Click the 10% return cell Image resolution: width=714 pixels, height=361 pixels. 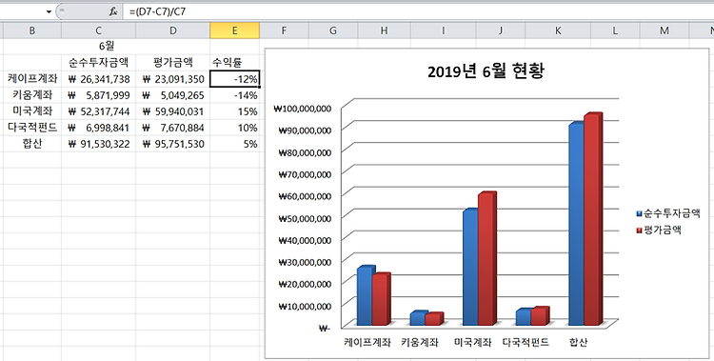tap(234, 128)
